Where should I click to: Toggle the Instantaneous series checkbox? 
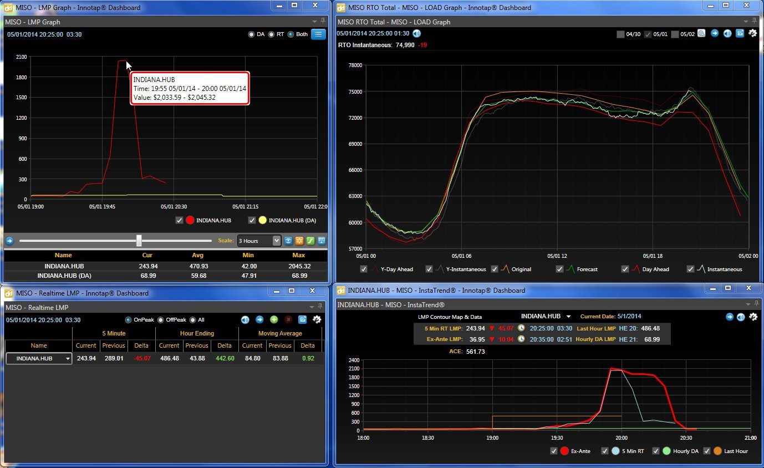(x=690, y=269)
